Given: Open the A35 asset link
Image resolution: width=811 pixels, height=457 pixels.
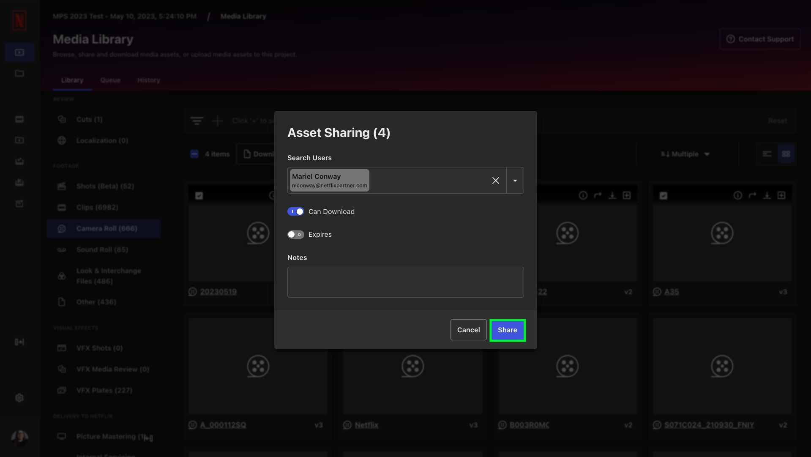Looking at the screenshot, I should coord(672,292).
